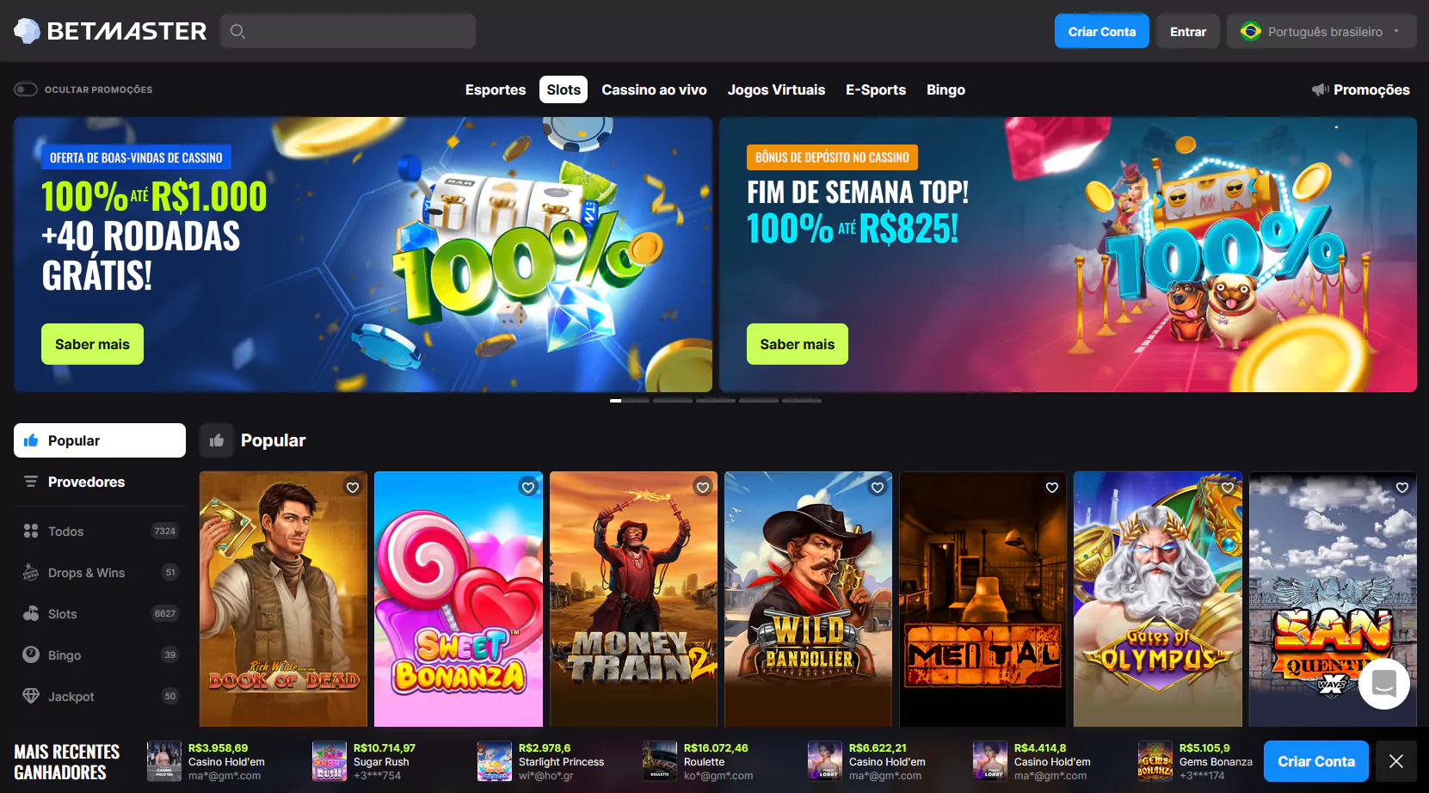
Task: Open the E-Sports tab
Action: [x=876, y=89]
